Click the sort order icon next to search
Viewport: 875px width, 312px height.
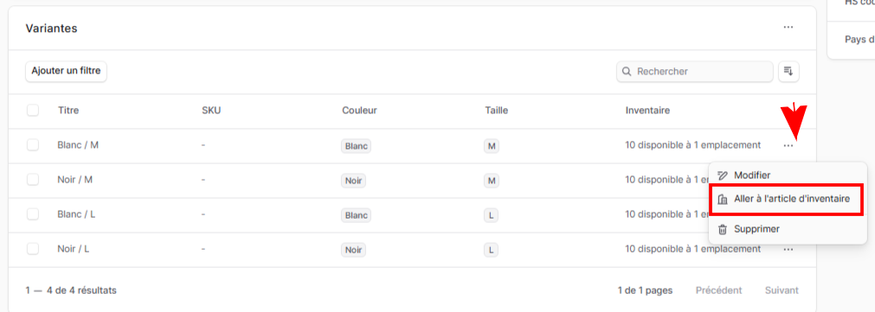pyautogui.click(x=788, y=72)
